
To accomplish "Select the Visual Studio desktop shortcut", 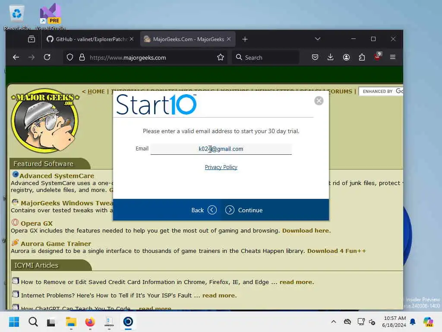I will pos(51,17).
